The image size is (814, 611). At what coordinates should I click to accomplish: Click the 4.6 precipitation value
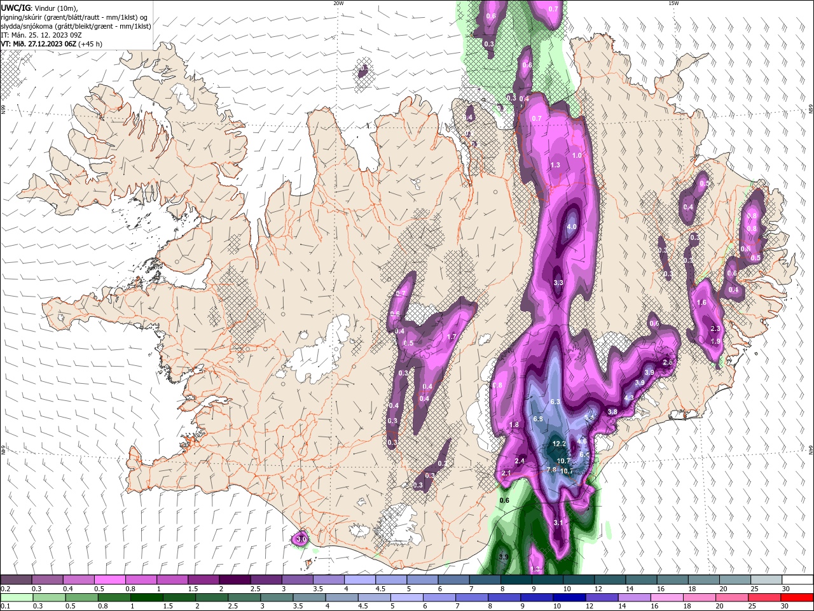point(581,440)
